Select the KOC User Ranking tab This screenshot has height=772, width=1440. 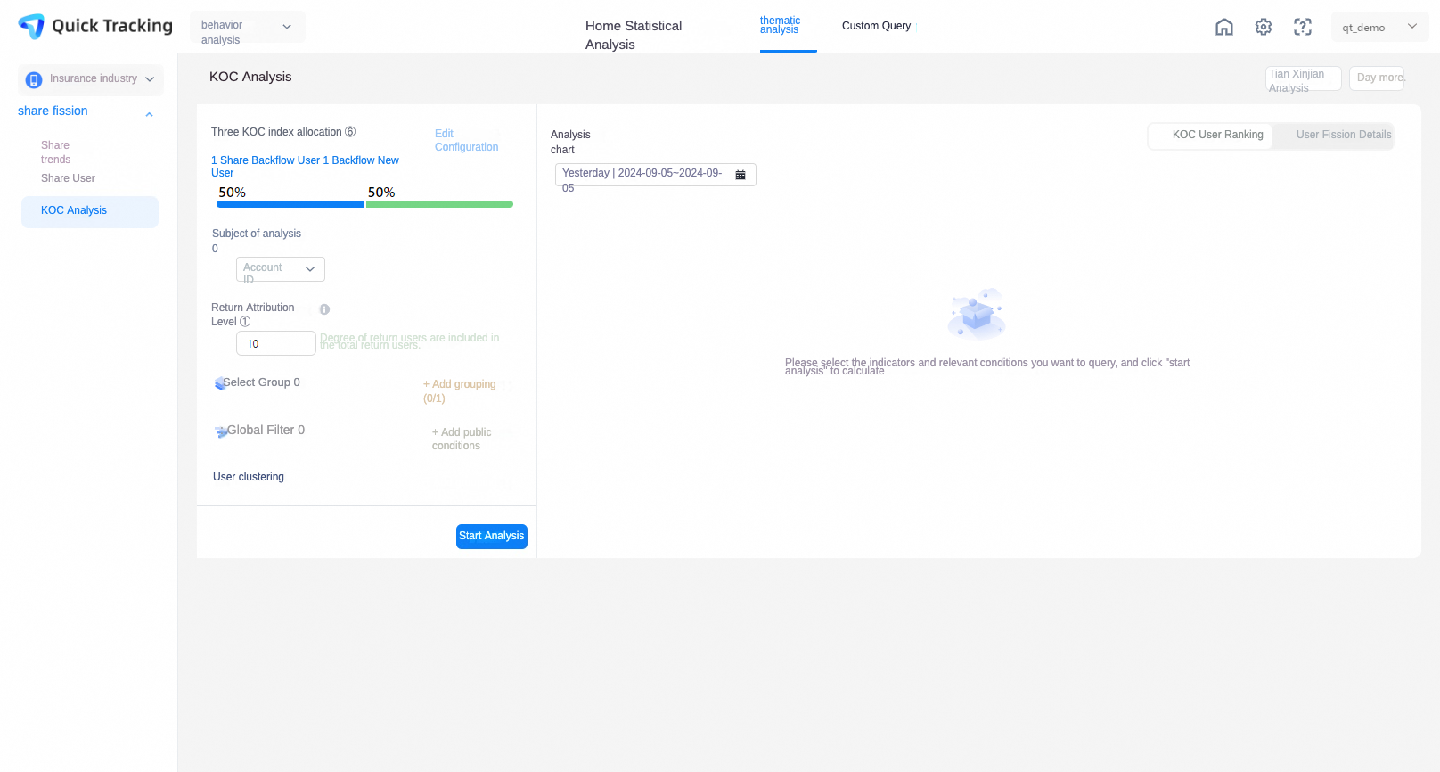[1210, 136]
